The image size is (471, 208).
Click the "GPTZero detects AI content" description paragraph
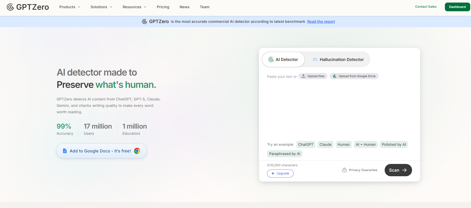(x=109, y=106)
